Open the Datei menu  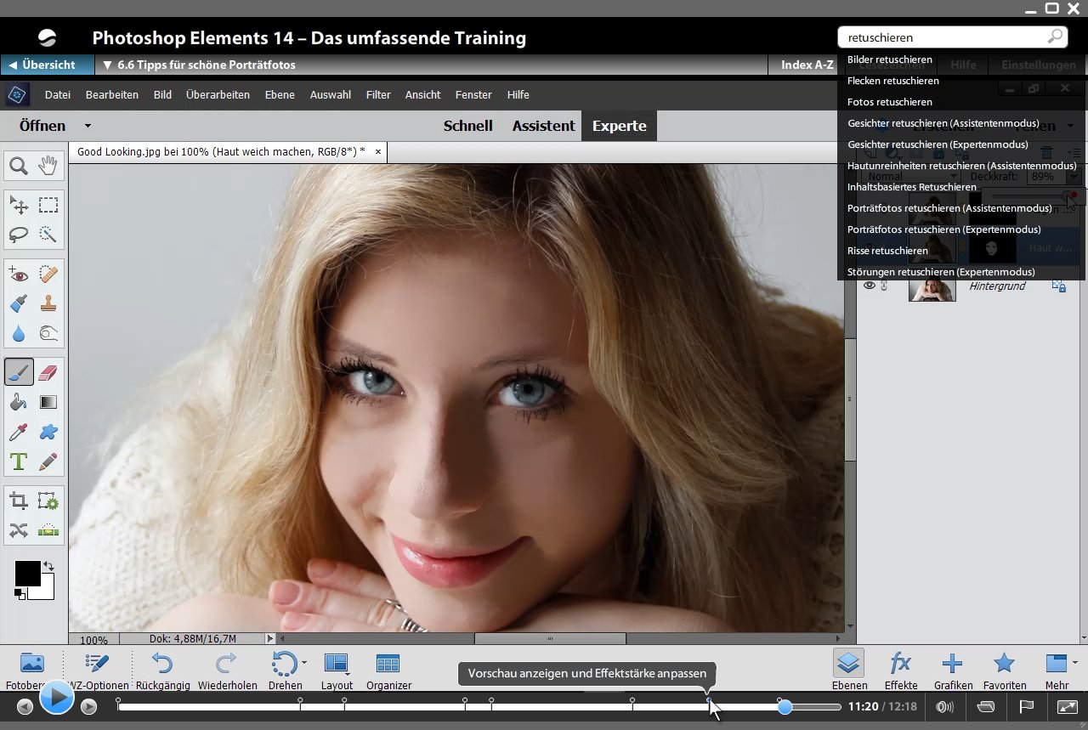pos(58,95)
